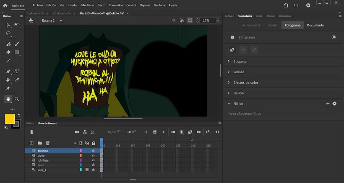
Task: Go to the previous keyframe
Action: (x=146, y=132)
